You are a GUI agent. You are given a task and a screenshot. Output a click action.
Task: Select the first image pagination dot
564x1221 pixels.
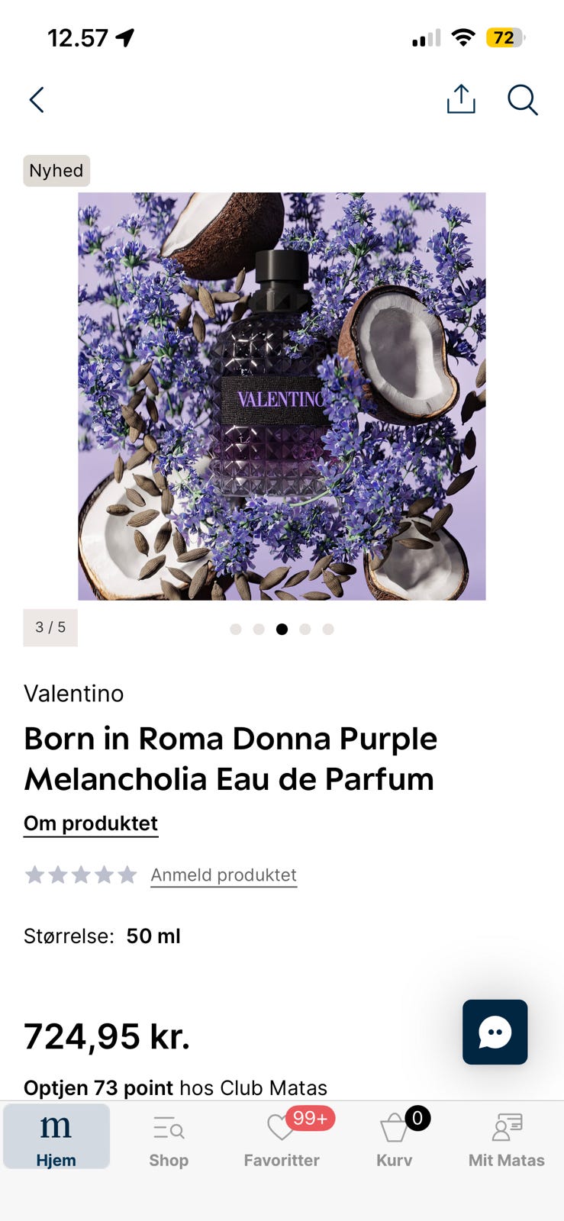(x=236, y=629)
